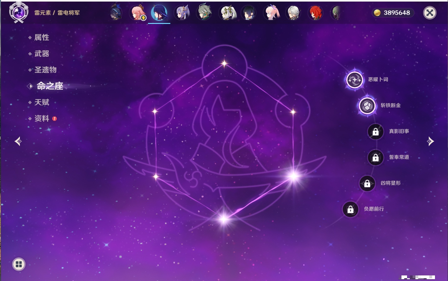Click the 斩铁断金 constellation label
Screen dimensions: 448x281
[x=391, y=105]
